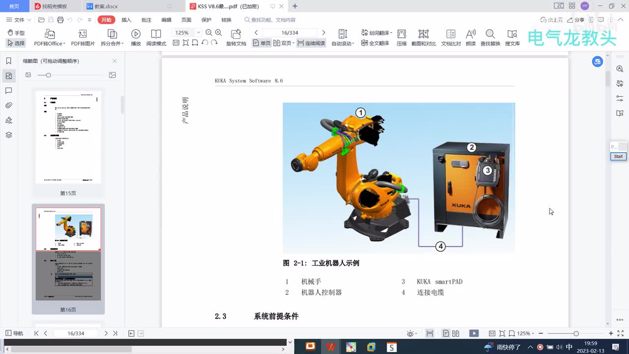629x354 pixels.
Task: Activate the Select tool (选择)
Action: tap(16, 43)
